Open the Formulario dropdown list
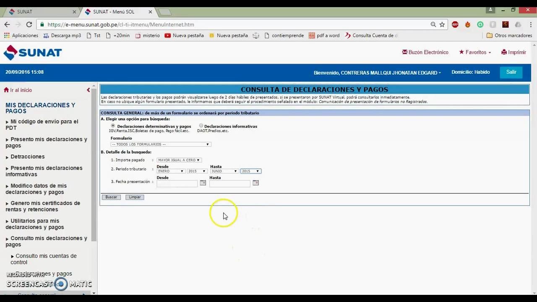 pos(160,144)
